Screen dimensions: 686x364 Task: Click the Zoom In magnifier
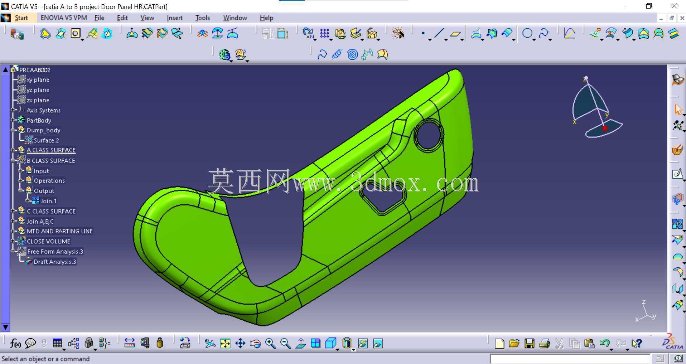[x=270, y=344]
